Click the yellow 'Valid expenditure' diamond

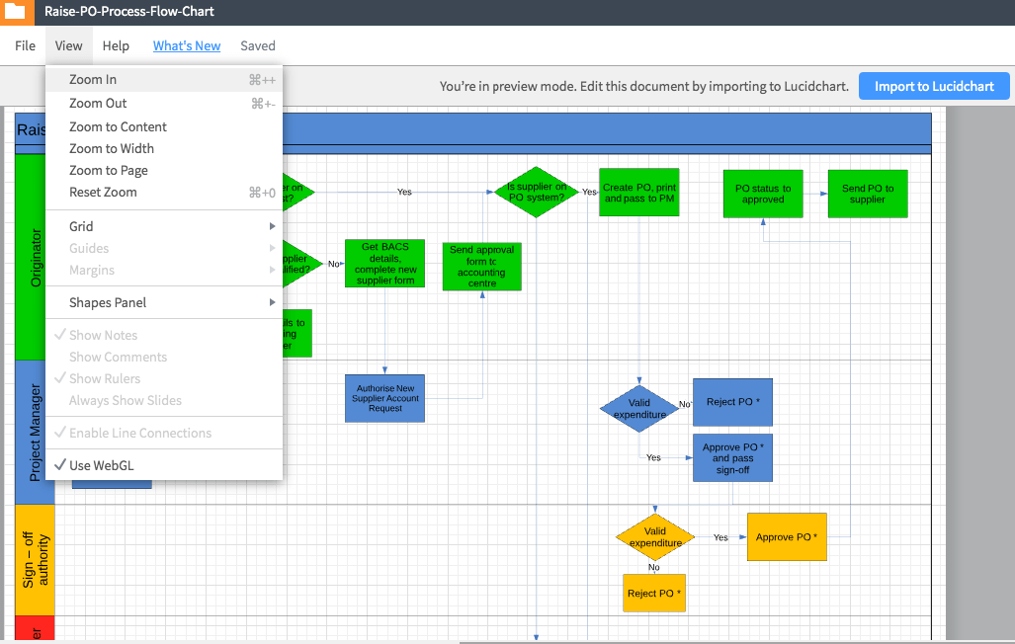click(x=655, y=537)
